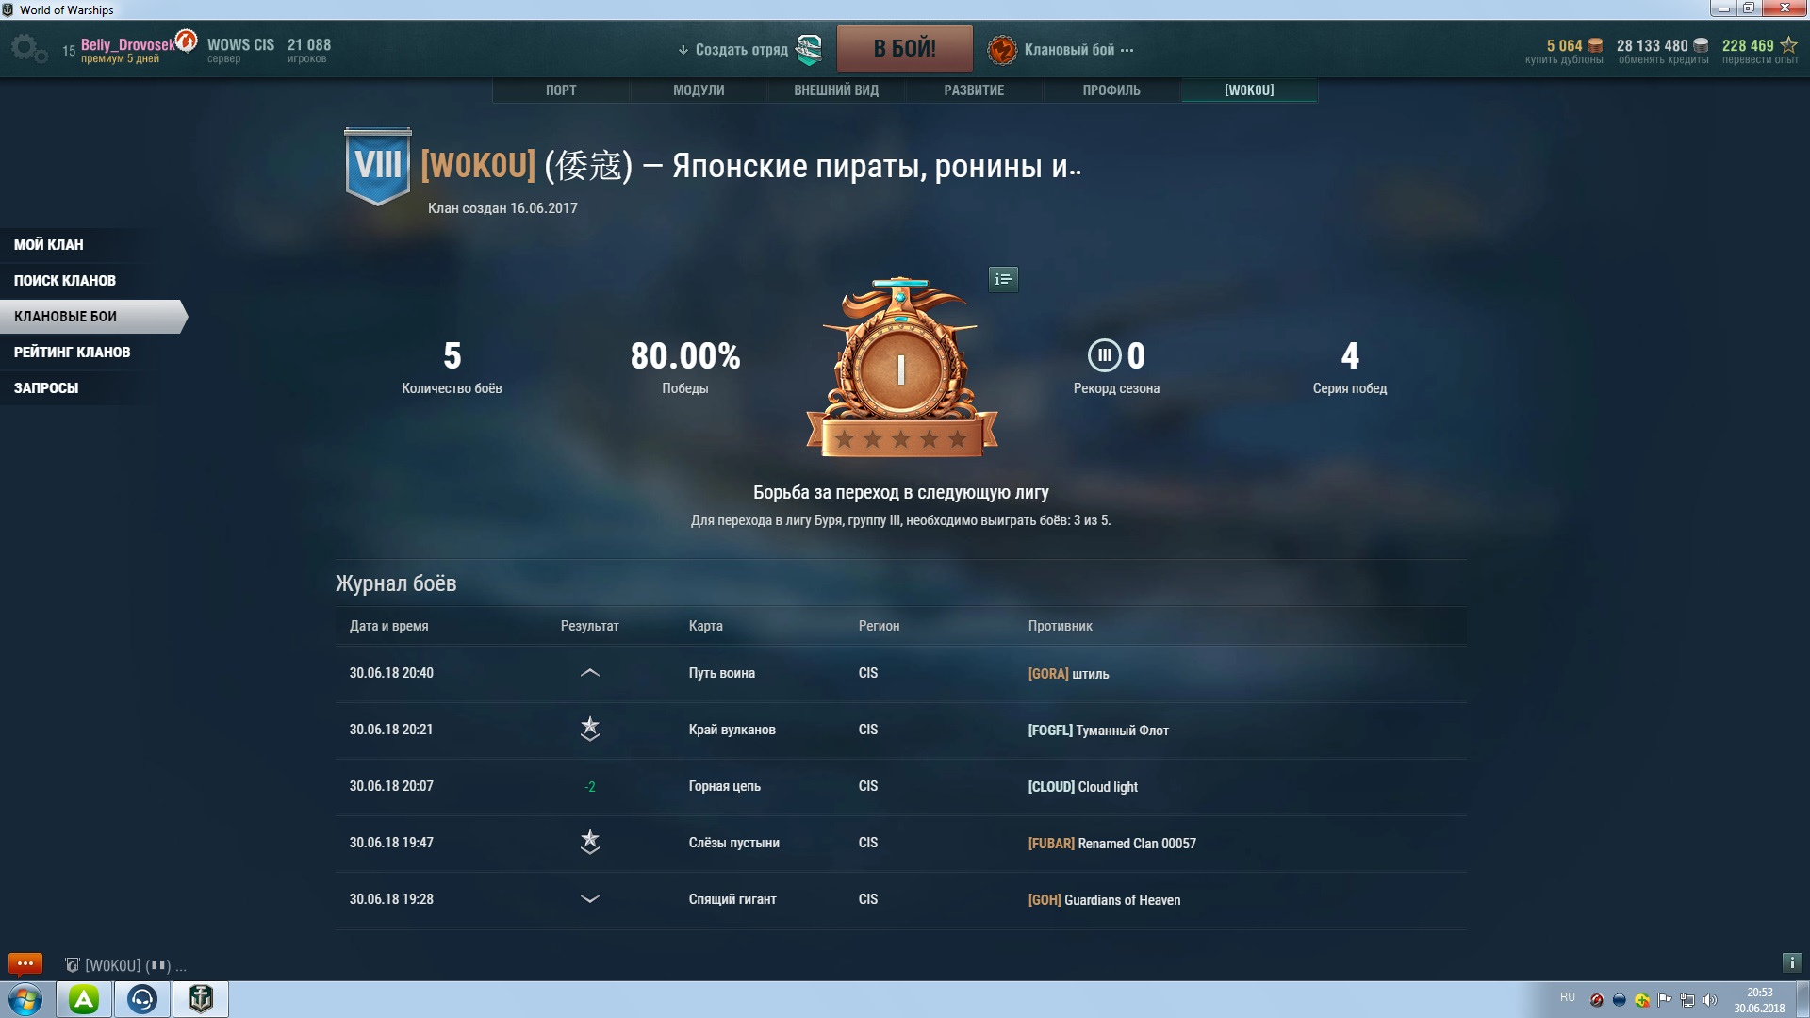Click the clan league VIII banner badge
The height and width of the screenshot is (1018, 1810).
[378, 166]
